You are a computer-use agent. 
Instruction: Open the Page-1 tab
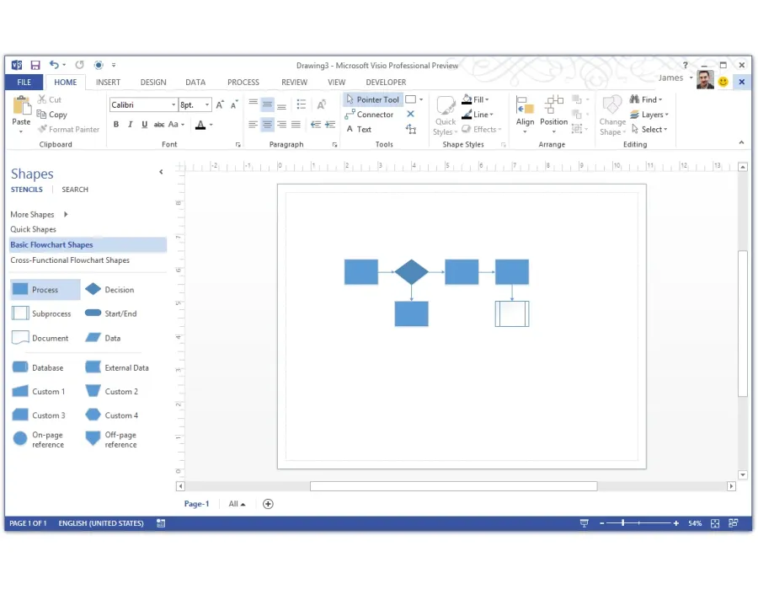pos(196,504)
